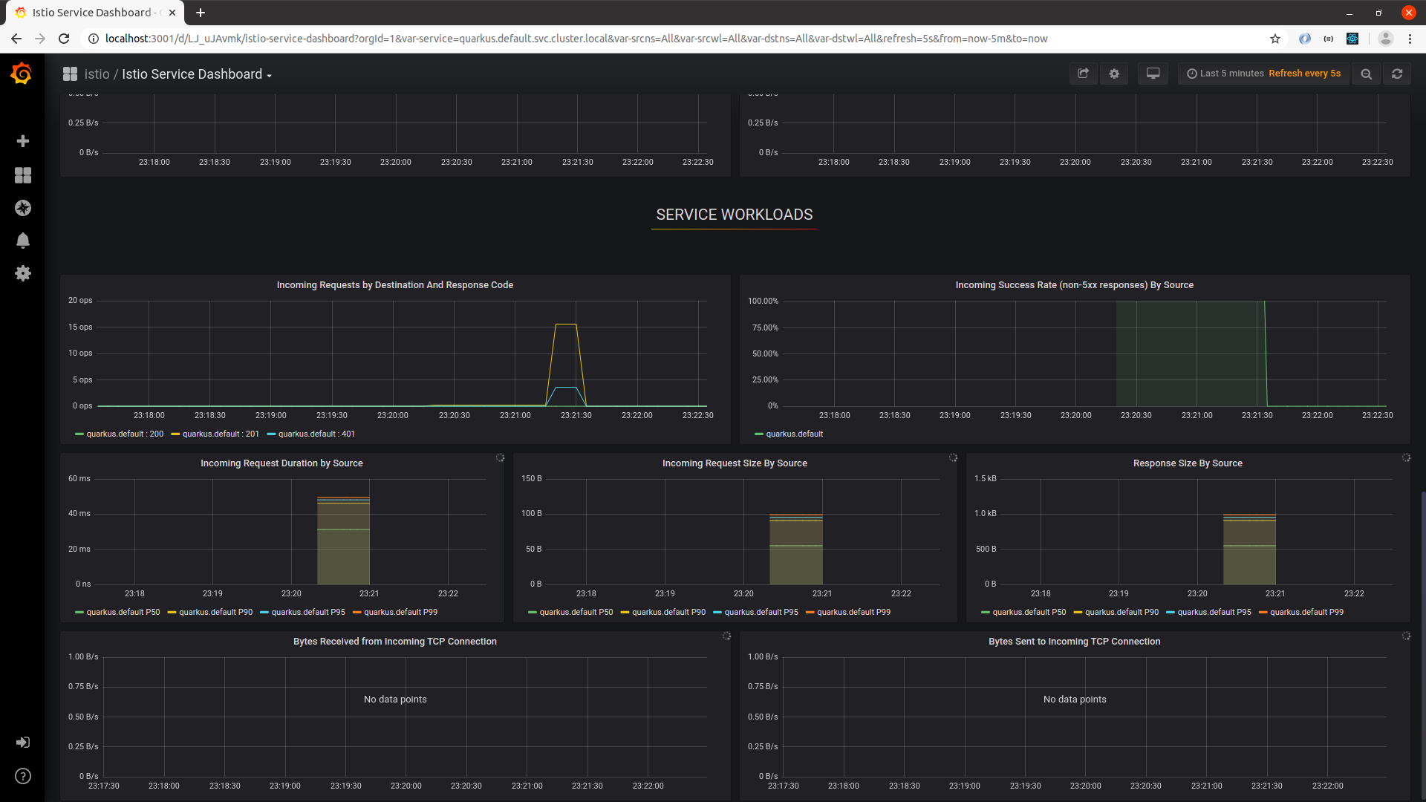Open the Alerting bell icon
This screenshot has width=1426, height=802.
coord(23,241)
